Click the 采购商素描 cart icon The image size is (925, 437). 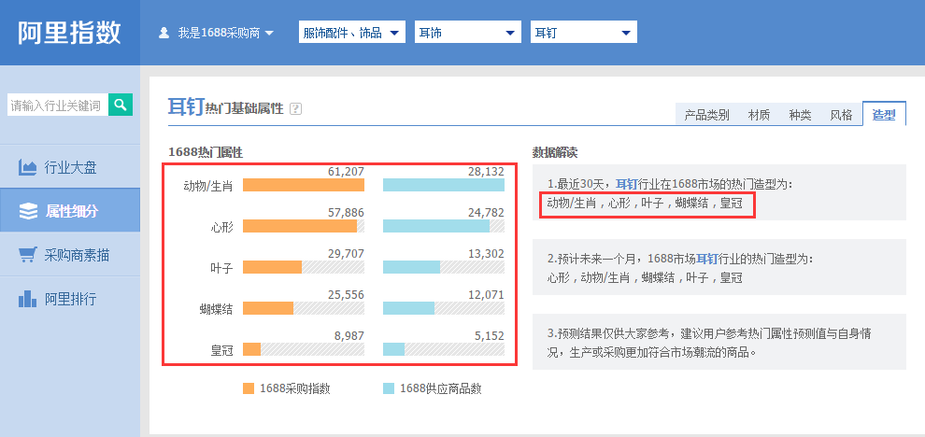[28, 255]
